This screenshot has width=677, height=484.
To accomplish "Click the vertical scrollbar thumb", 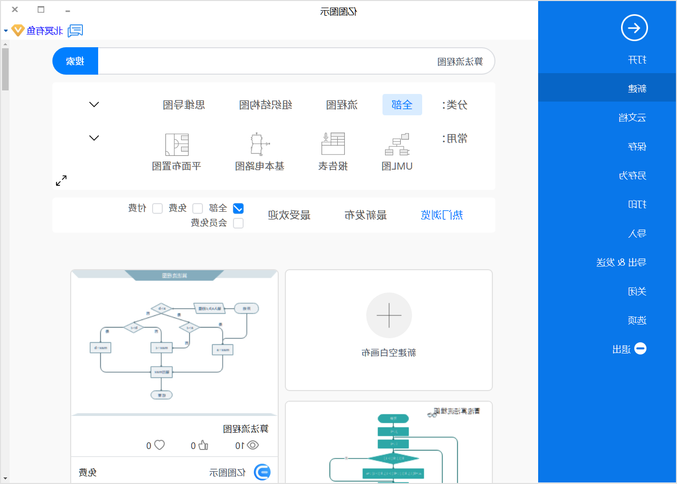I will [5, 70].
